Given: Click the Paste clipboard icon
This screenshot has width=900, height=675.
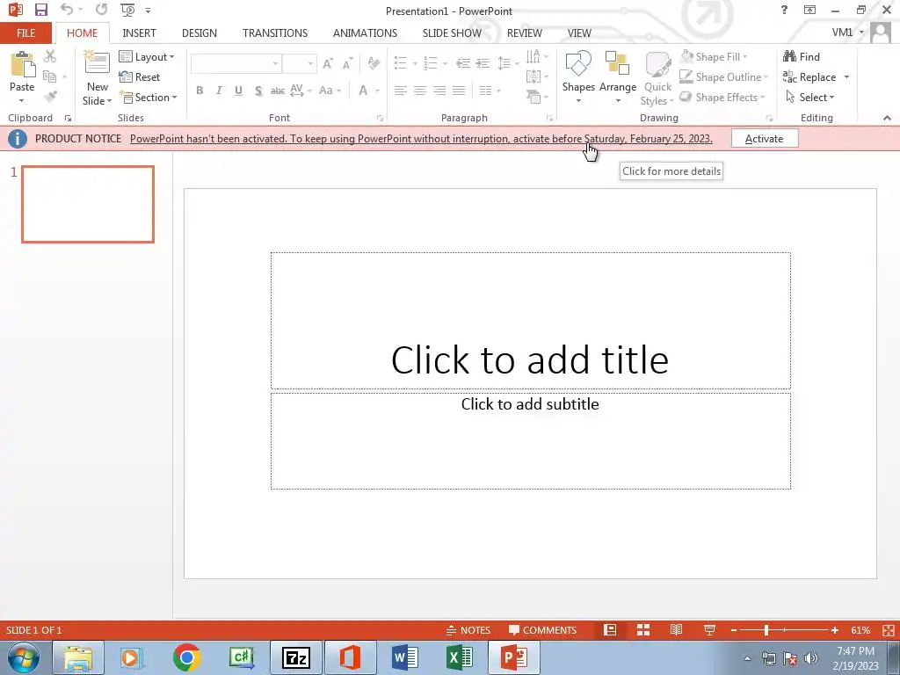Looking at the screenshot, I should tap(22, 64).
